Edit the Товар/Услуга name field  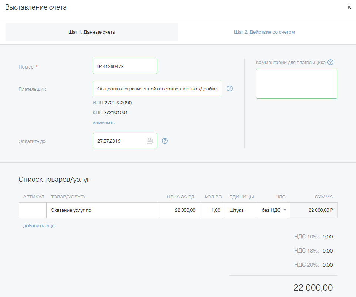point(103,210)
